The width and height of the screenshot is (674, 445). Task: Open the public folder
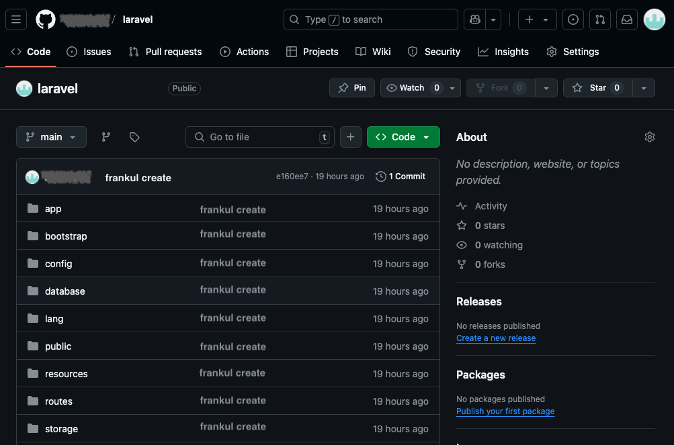58,346
